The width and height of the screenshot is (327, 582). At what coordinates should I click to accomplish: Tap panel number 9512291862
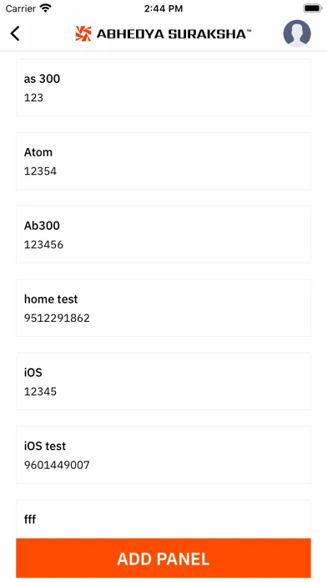point(57,318)
